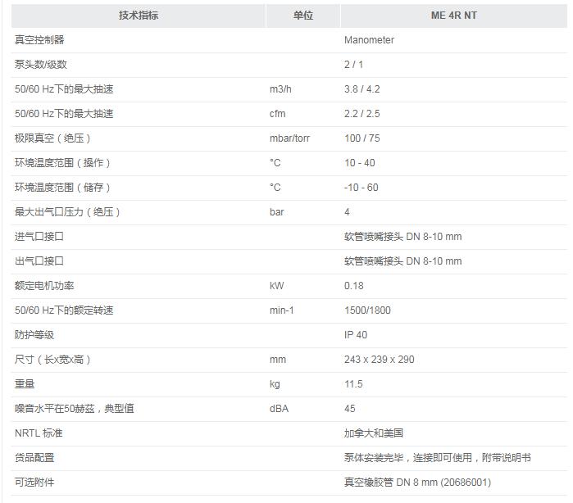Select the NRTL 标准 row label

click(39, 433)
